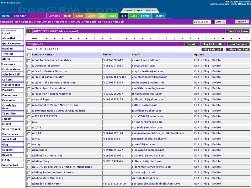
Task: Open Custom Views in the sidebar
Action: pyautogui.click(x=13, y=69)
